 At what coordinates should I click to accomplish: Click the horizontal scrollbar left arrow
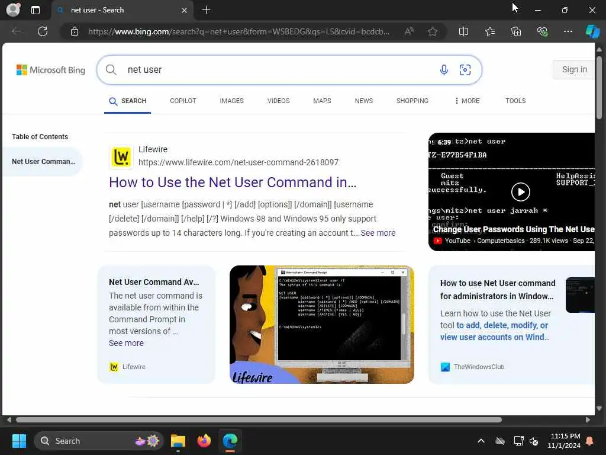8,419
